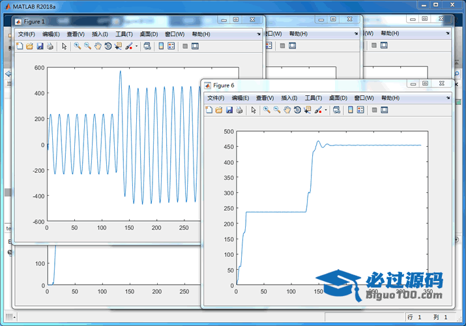The width and height of the screenshot is (466, 326).
Task: Click Link Plot icon in Figure 1
Action: pos(147,46)
